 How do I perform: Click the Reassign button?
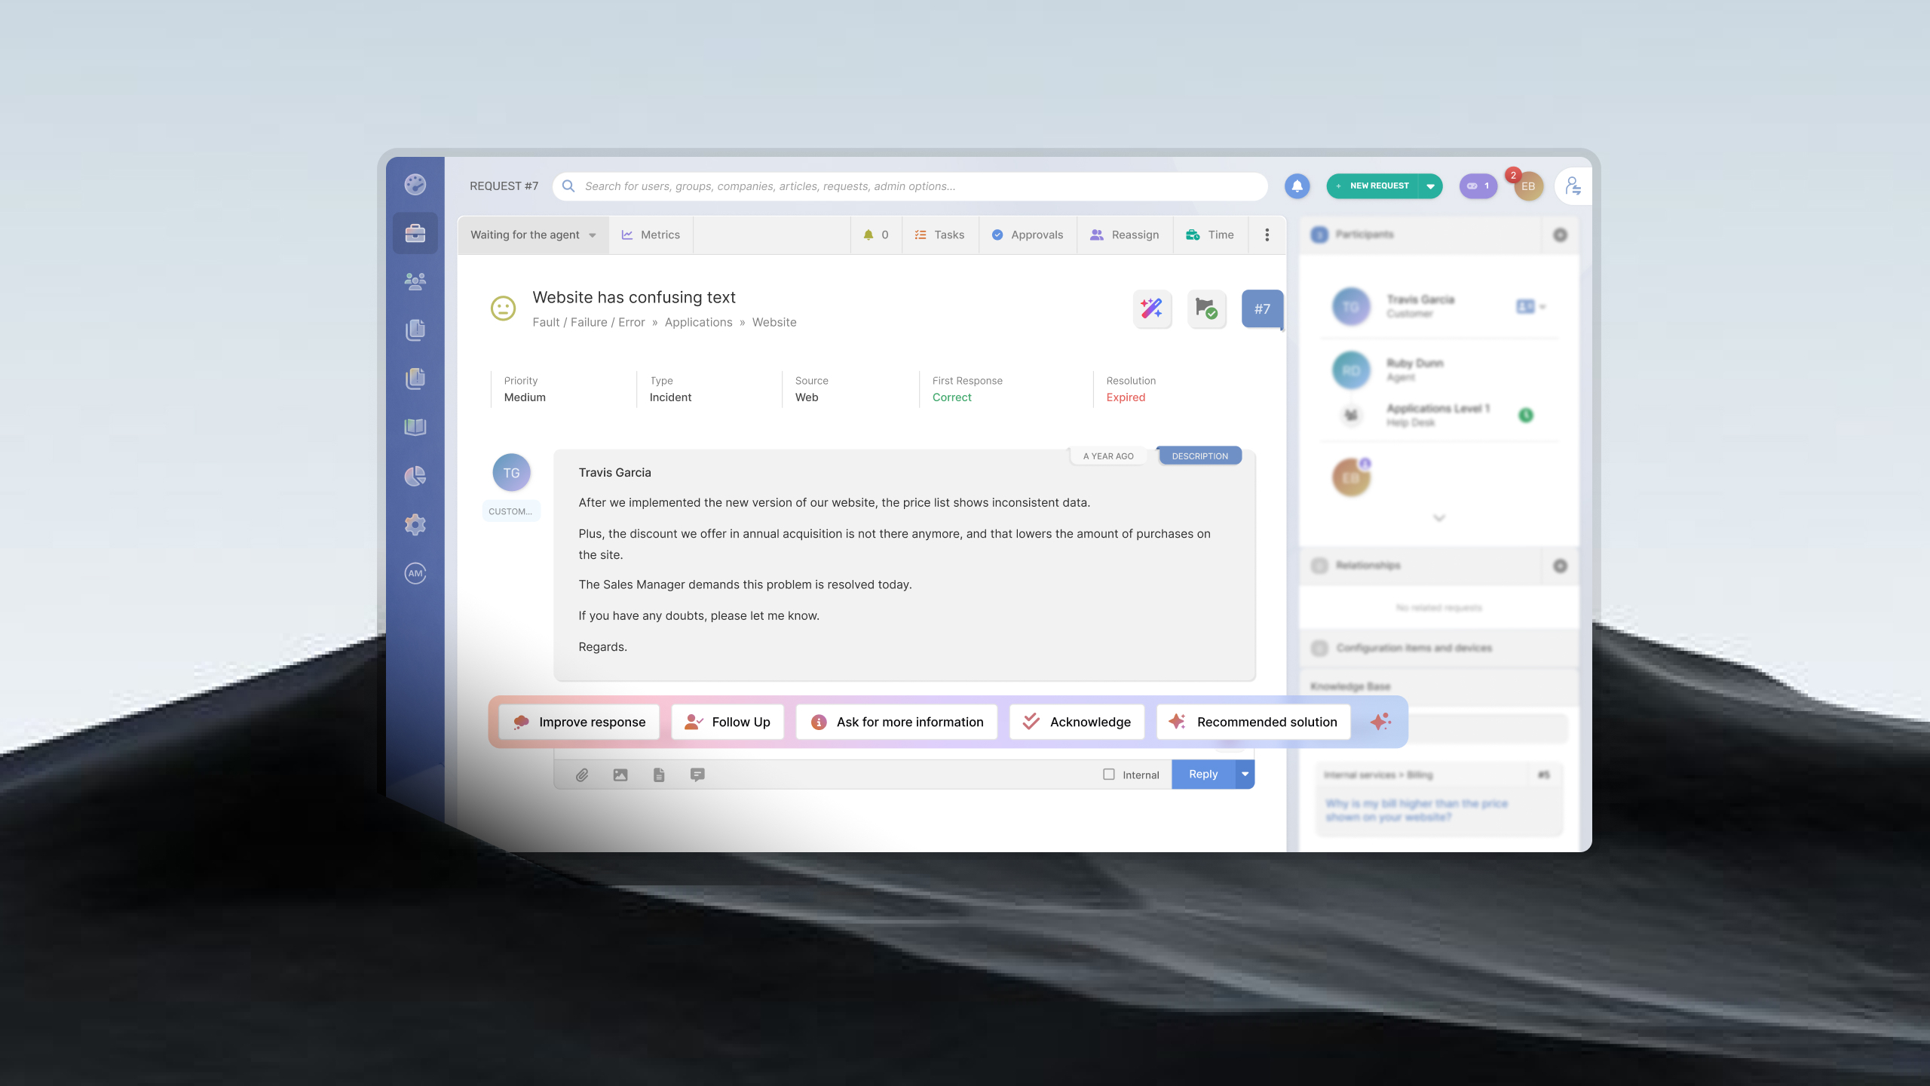point(1125,235)
